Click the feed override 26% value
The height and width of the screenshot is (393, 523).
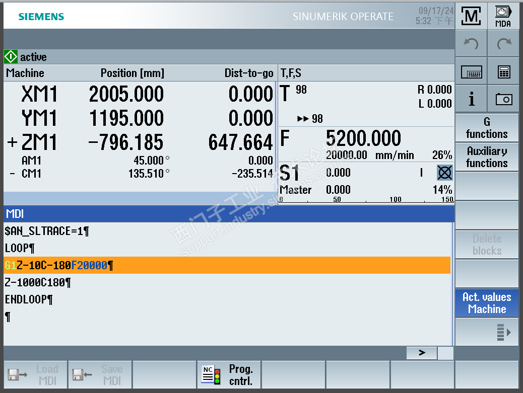(442, 155)
